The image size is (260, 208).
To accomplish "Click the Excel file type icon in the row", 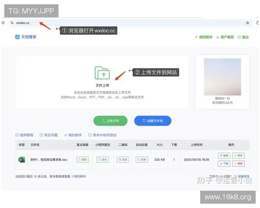I will click(22, 159).
